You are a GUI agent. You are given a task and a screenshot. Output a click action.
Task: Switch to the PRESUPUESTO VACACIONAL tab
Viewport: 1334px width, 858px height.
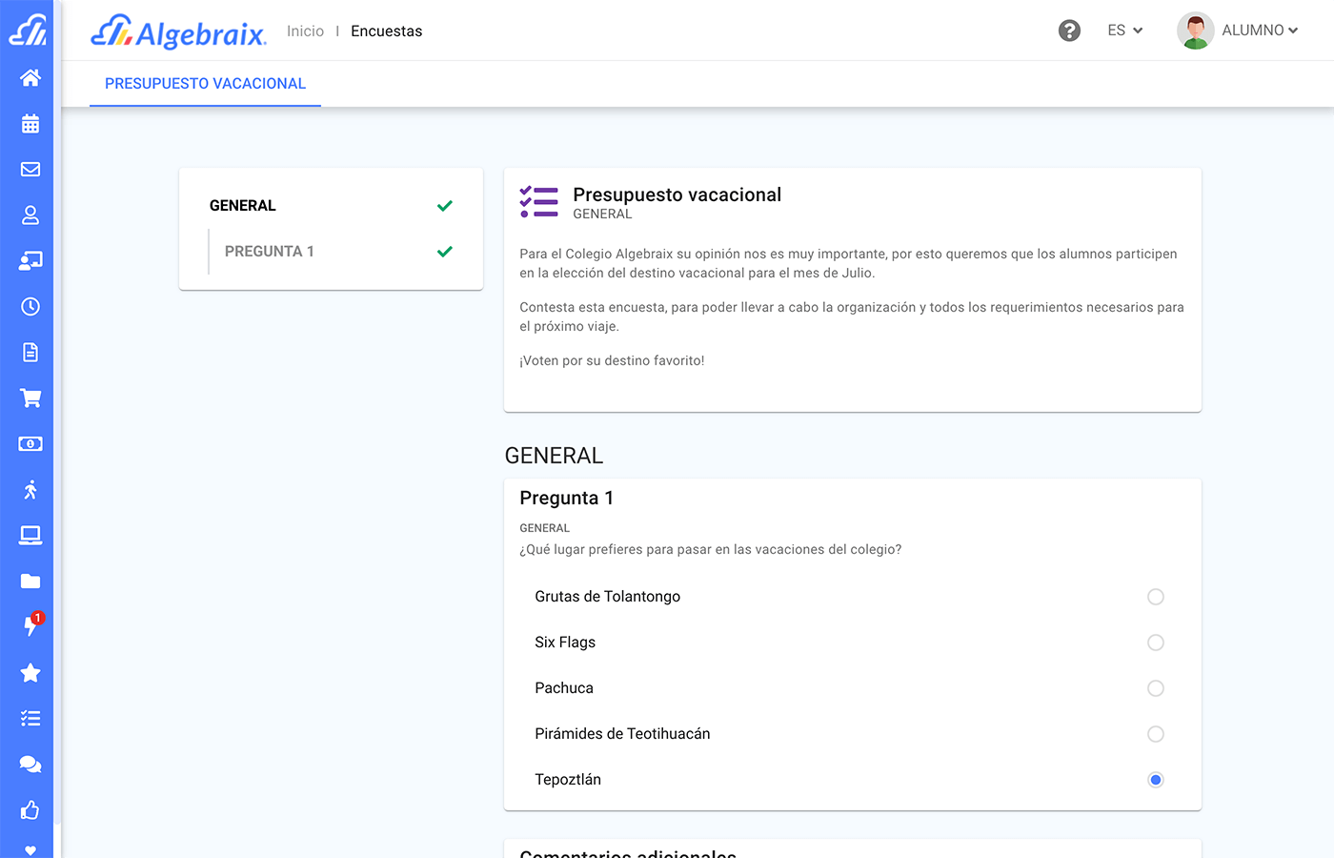coord(205,84)
